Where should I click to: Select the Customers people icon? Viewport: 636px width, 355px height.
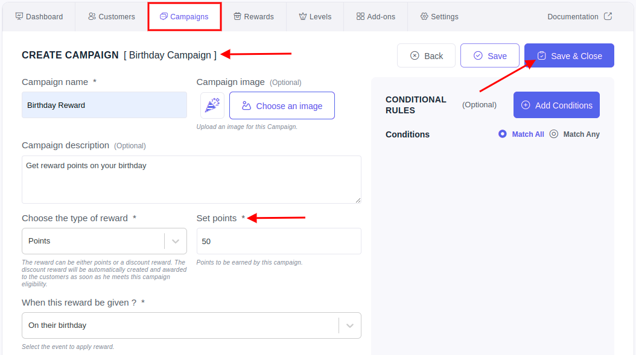pyautogui.click(x=92, y=16)
